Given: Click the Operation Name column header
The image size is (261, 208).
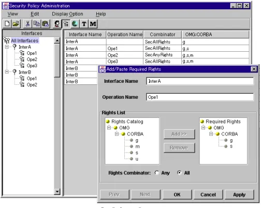Looking at the screenshot, I should click(x=125, y=35).
